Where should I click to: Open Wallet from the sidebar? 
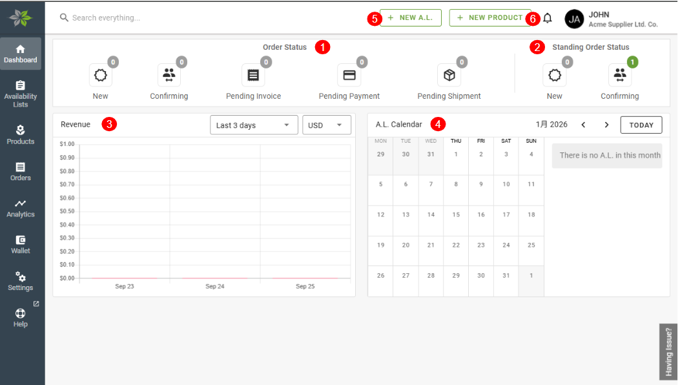tap(21, 244)
